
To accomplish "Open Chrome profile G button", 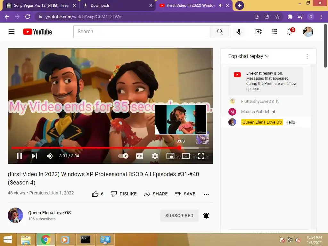I will click(311, 17).
